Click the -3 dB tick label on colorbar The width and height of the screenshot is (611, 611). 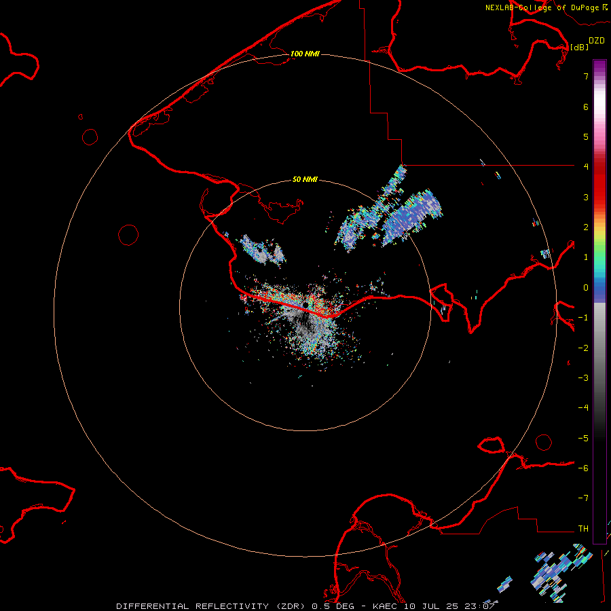coord(583,378)
